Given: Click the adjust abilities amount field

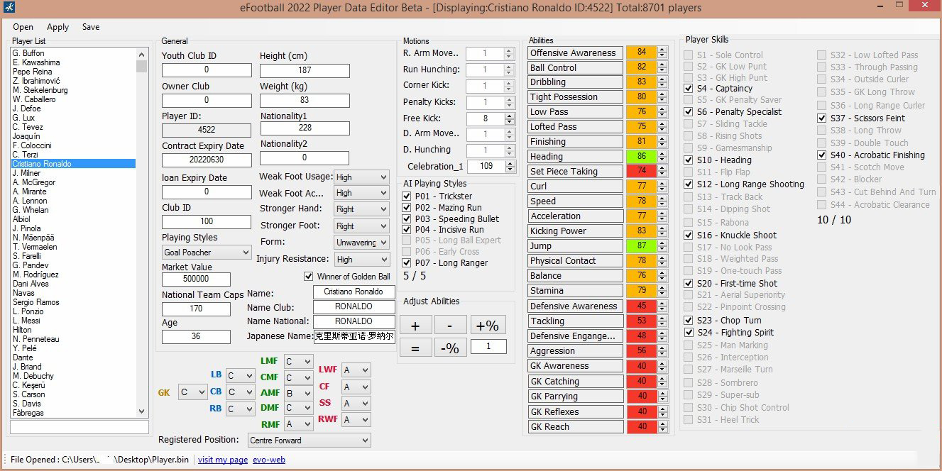Looking at the screenshot, I should [x=488, y=347].
